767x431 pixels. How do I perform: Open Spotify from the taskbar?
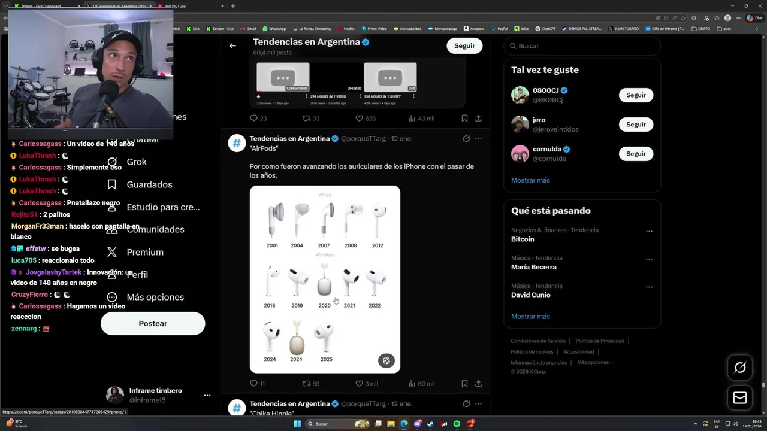[457, 424]
